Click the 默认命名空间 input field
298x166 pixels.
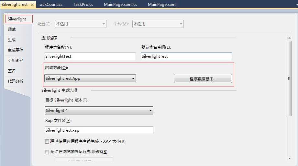(186, 56)
